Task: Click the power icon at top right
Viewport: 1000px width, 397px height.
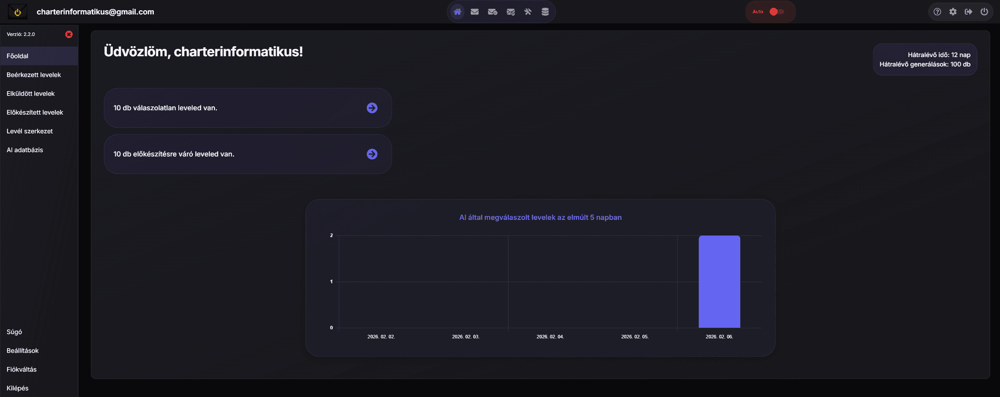Action: coord(984,12)
